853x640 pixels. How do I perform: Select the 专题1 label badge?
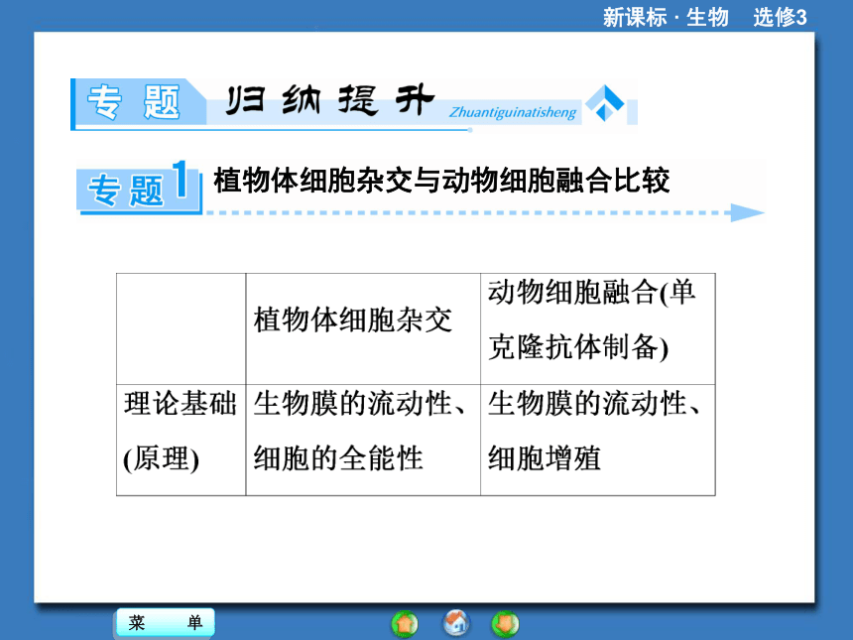point(139,188)
